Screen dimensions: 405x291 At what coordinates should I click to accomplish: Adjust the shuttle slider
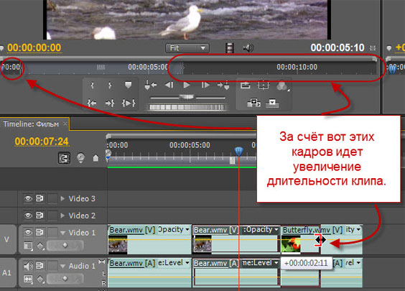point(187,98)
